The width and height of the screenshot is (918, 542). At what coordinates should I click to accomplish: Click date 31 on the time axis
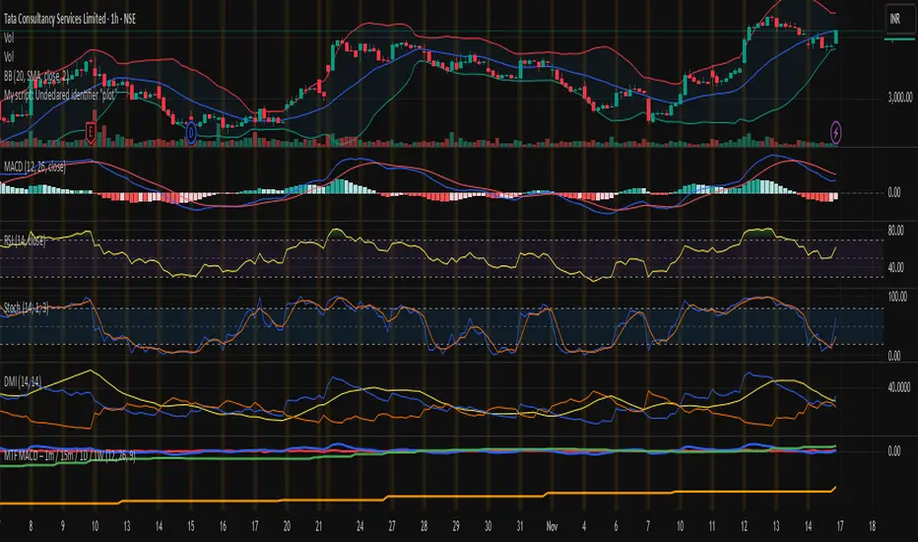tap(519, 526)
